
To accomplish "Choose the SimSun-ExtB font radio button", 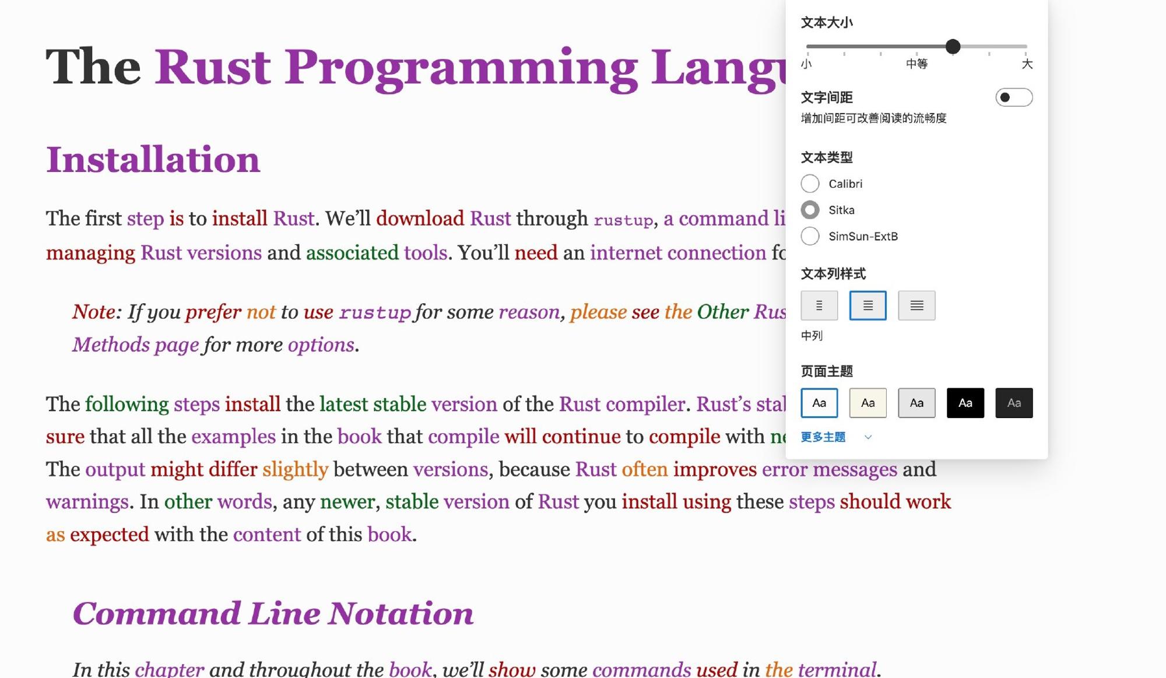I will point(810,236).
